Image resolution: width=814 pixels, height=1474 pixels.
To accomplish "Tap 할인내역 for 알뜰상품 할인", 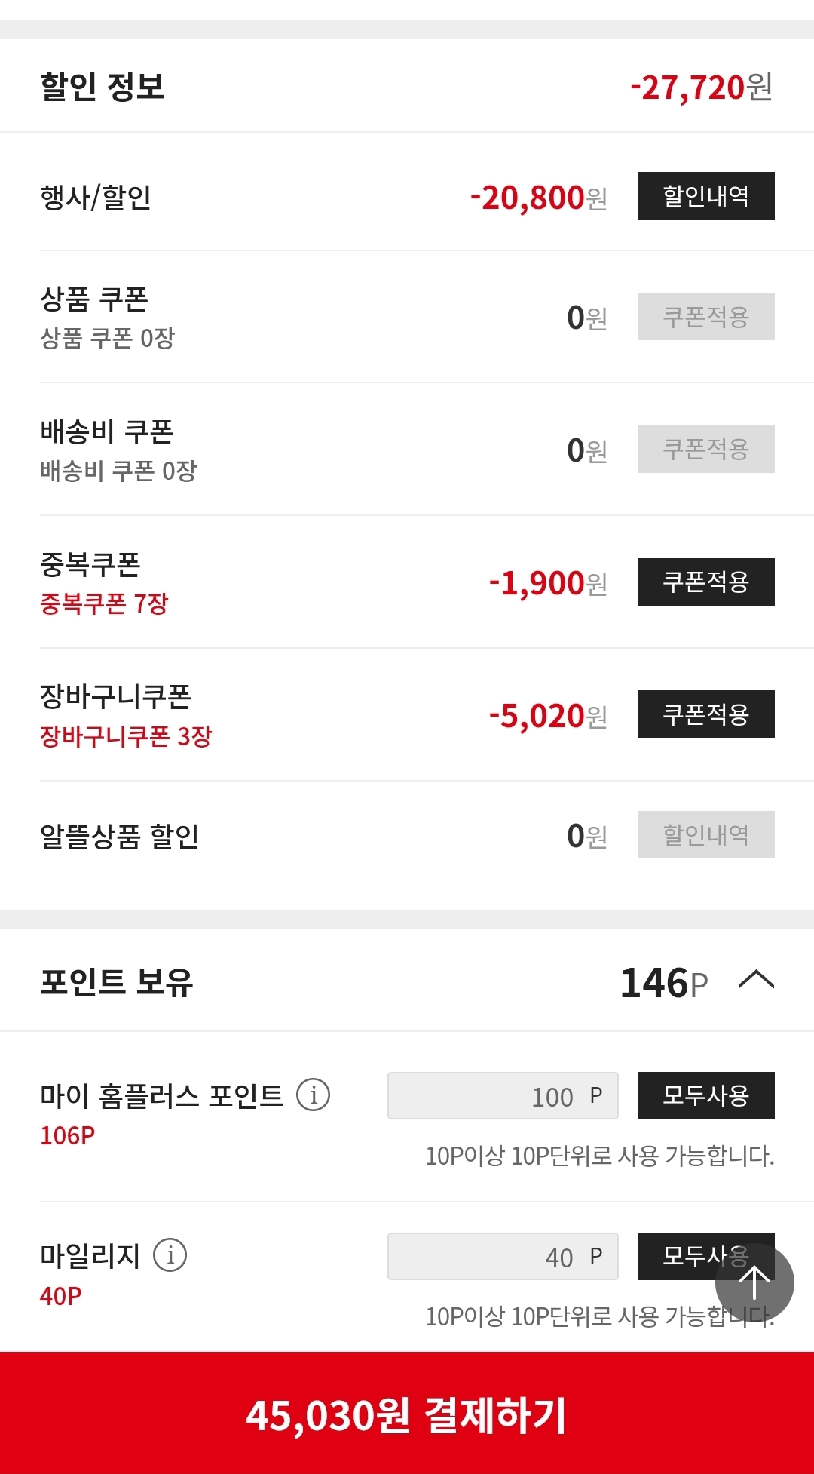I will point(705,835).
